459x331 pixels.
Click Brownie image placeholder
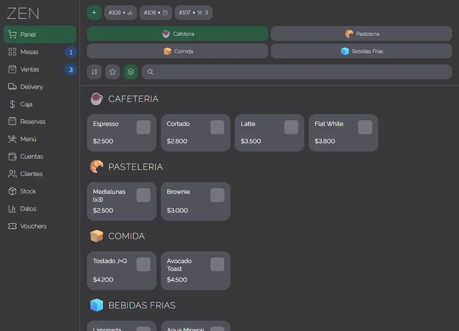(x=217, y=195)
